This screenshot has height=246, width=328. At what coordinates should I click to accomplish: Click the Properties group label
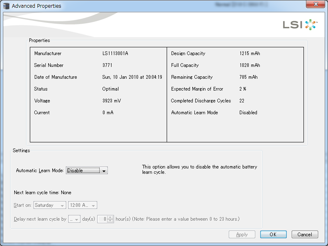point(40,40)
